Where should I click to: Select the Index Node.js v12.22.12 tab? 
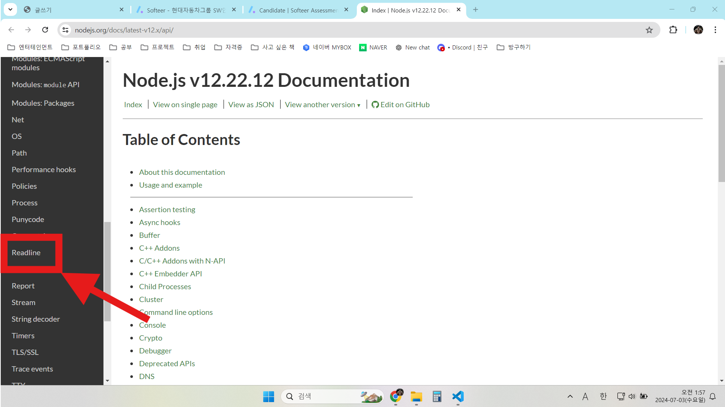[x=411, y=10]
